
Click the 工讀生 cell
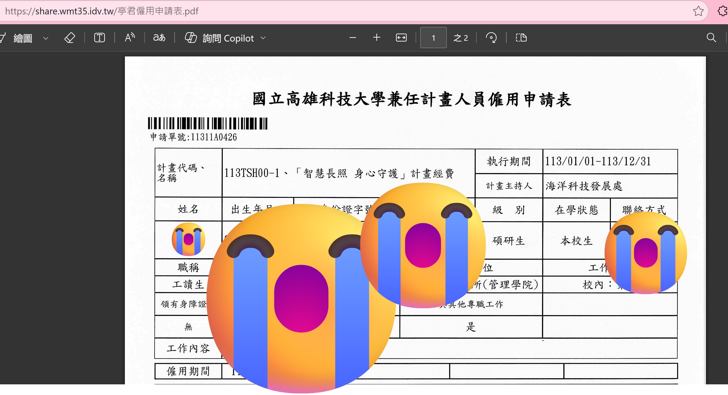coord(188,284)
